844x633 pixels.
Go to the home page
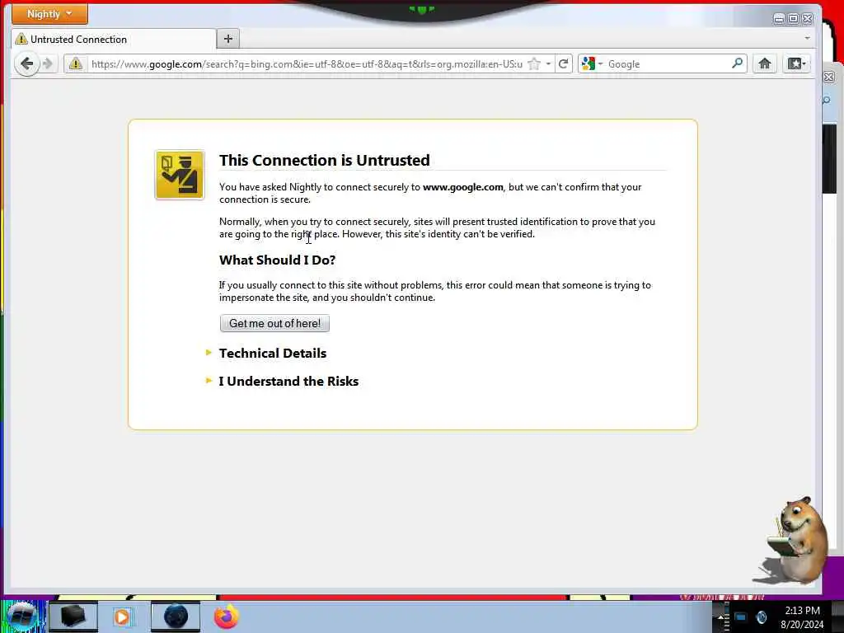pos(764,63)
